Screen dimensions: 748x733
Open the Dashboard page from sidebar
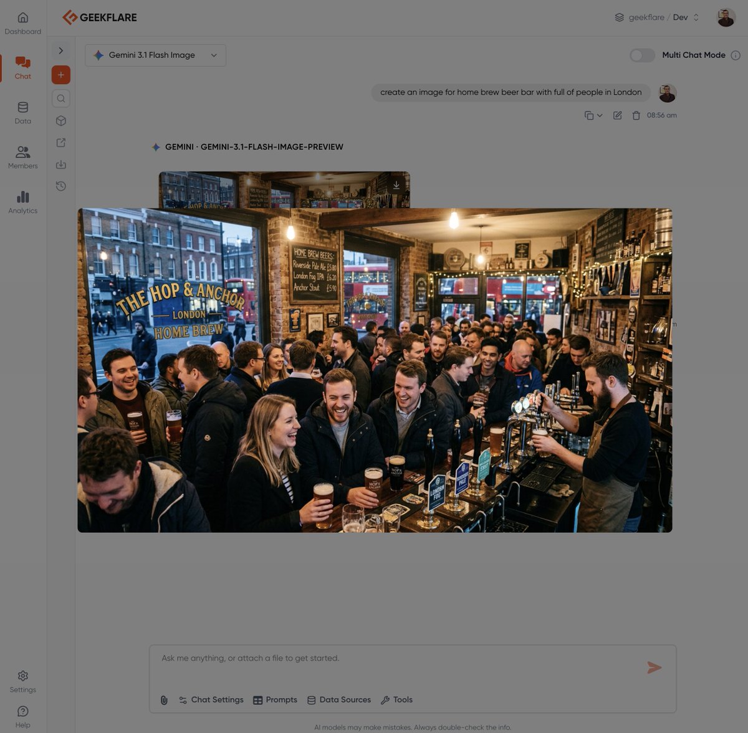23,24
